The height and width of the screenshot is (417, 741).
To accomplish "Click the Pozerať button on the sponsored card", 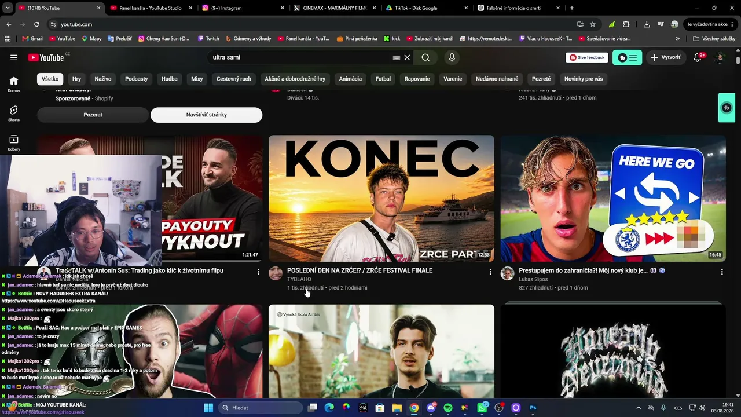I will pos(93,115).
